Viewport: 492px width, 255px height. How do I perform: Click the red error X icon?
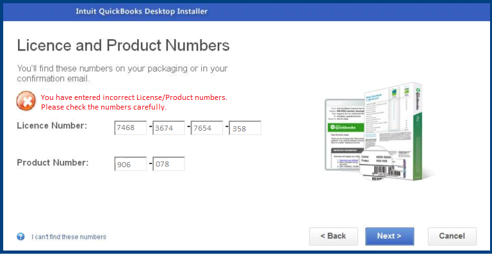pyautogui.click(x=26, y=101)
